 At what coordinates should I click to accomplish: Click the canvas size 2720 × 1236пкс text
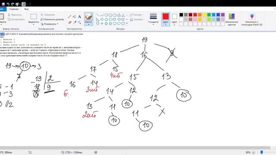pos(74,152)
